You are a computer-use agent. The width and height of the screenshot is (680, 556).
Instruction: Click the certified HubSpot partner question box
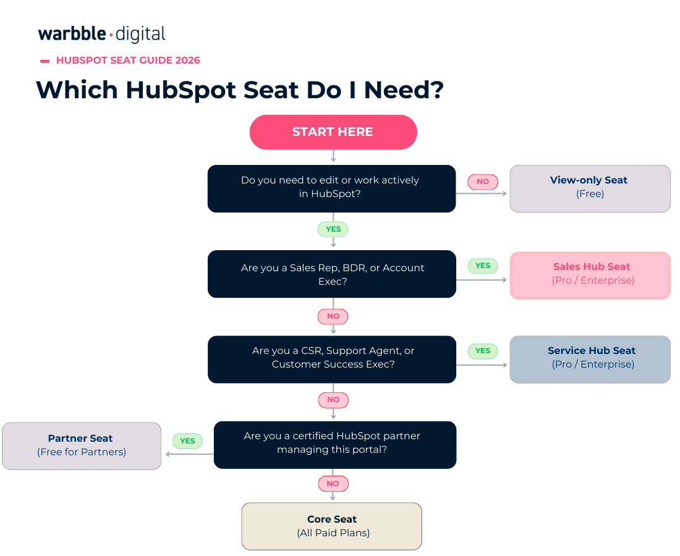pyautogui.click(x=334, y=444)
